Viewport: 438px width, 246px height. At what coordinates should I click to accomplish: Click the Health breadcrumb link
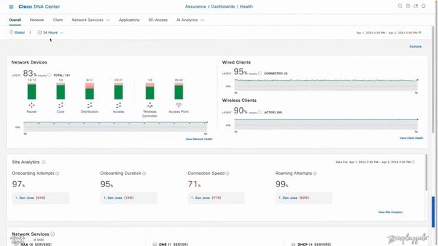coord(246,7)
